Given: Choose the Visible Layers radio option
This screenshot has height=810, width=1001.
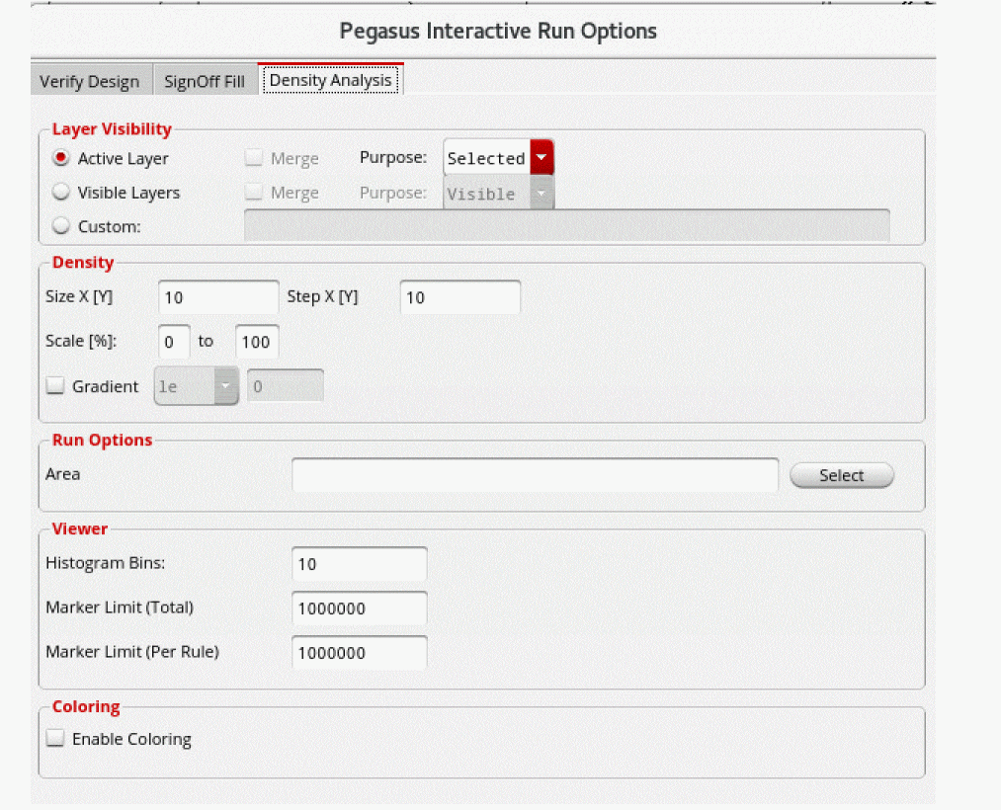Looking at the screenshot, I should (60, 192).
